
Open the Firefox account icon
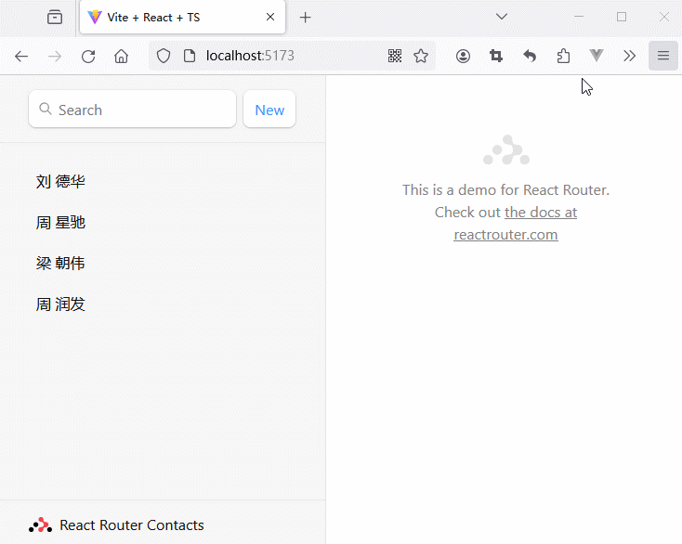[x=463, y=56]
